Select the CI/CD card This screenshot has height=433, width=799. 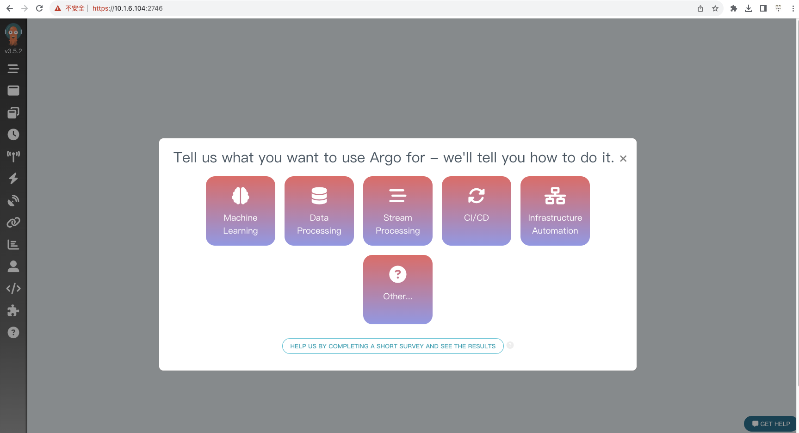(x=477, y=211)
